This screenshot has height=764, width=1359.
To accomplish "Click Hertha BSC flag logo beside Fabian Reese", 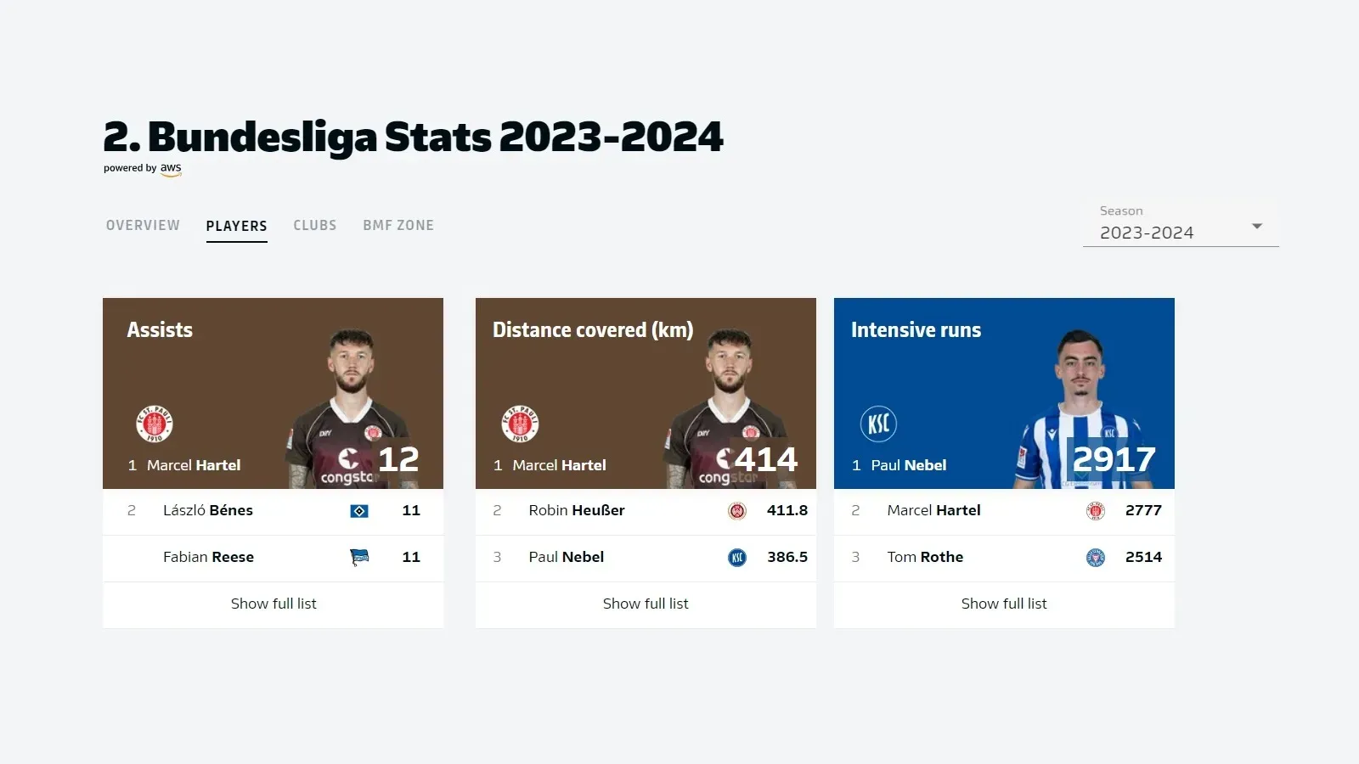I will pyautogui.click(x=359, y=558).
